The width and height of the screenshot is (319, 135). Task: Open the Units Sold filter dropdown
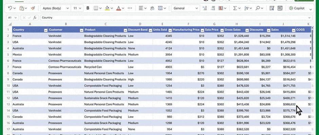[170, 30]
